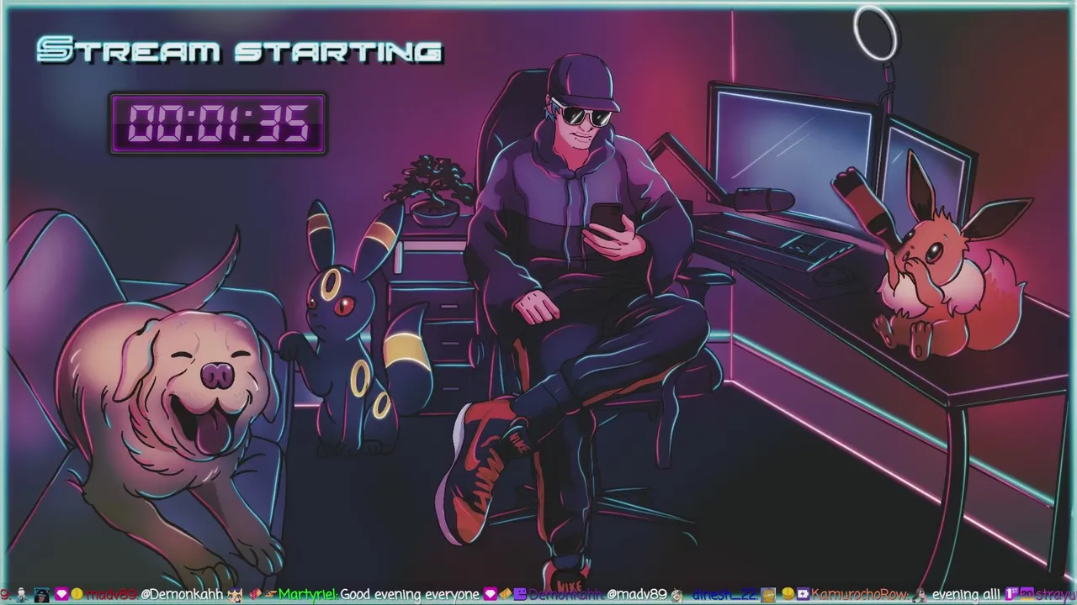This screenshot has width=1077, height=605.
Task: Click the dinesh_22 username in chat ticker
Action: [x=724, y=595]
